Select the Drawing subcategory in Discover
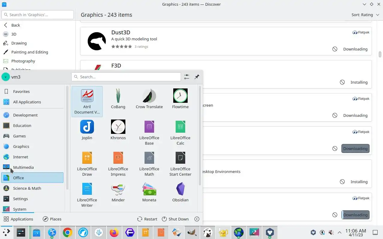This screenshot has width=383, height=239. tap(38, 43)
